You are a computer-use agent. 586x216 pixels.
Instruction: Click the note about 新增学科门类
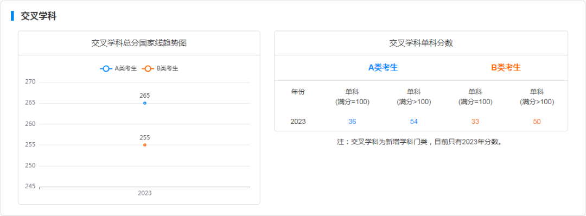(421, 142)
